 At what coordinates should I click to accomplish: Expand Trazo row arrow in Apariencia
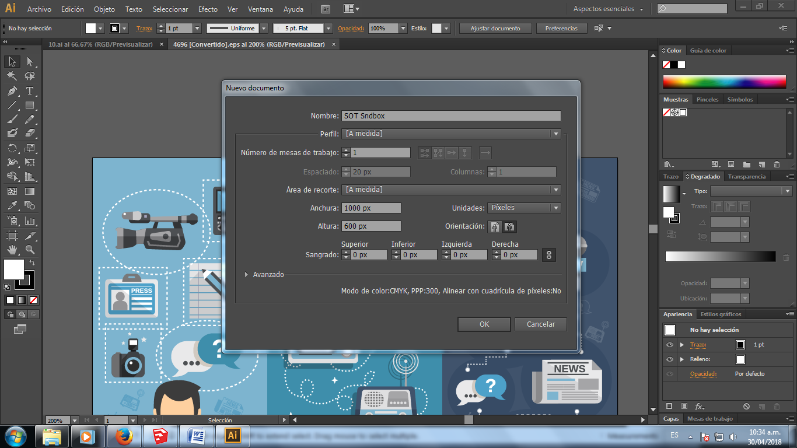coord(681,345)
